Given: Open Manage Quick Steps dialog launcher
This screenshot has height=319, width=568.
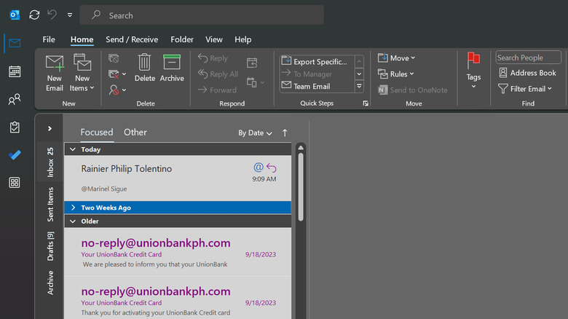Looking at the screenshot, I should click(x=366, y=103).
